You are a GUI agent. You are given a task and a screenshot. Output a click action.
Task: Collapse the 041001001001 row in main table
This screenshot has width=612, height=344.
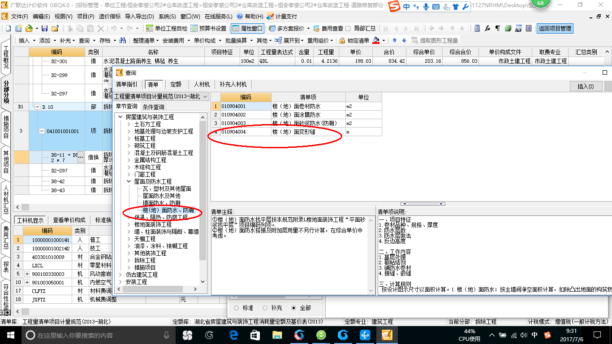(42, 131)
